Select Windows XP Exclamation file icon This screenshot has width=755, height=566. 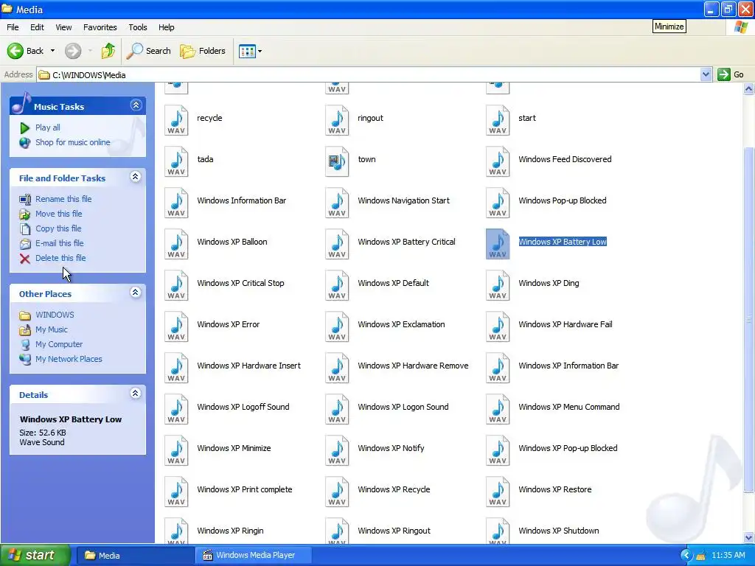[337, 326]
